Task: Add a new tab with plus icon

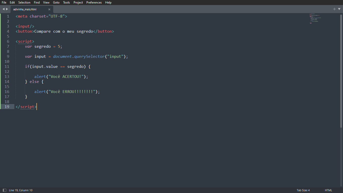Action: 334,9
